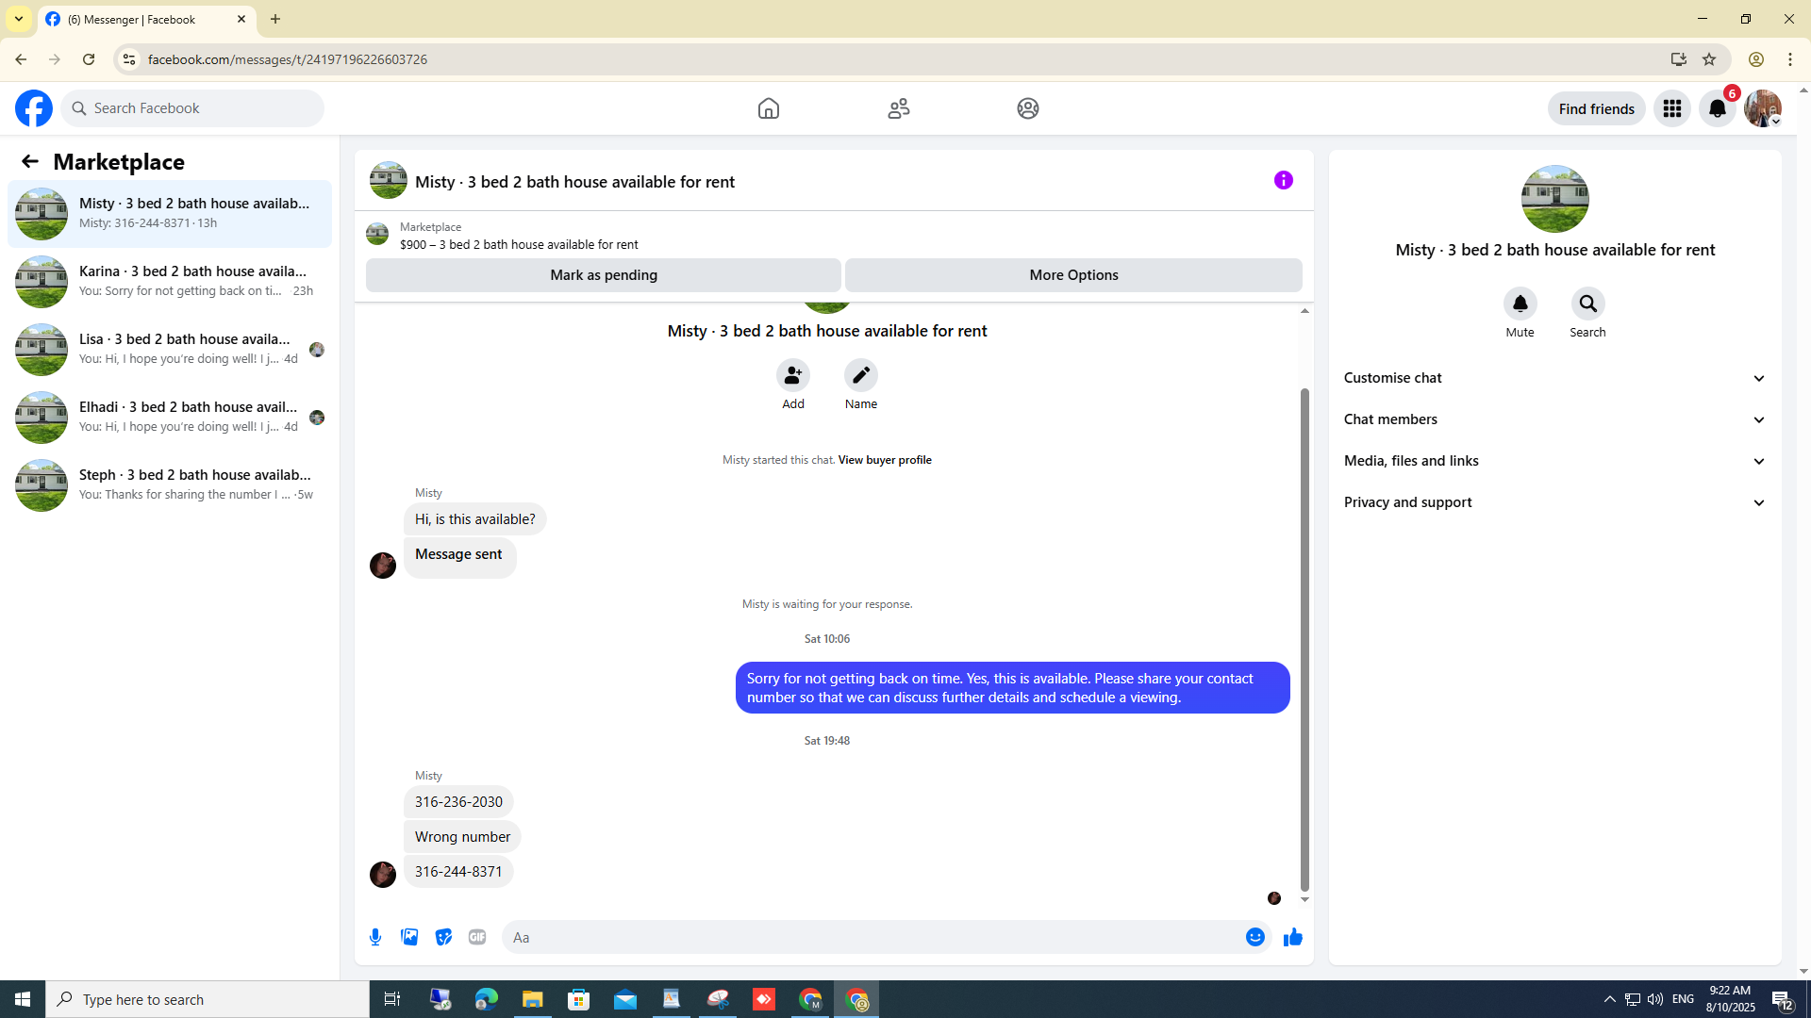This screenshot has height=1018, width=1811.
Task: Go back from Marketplace with the arrow
Action: [29, 161]
